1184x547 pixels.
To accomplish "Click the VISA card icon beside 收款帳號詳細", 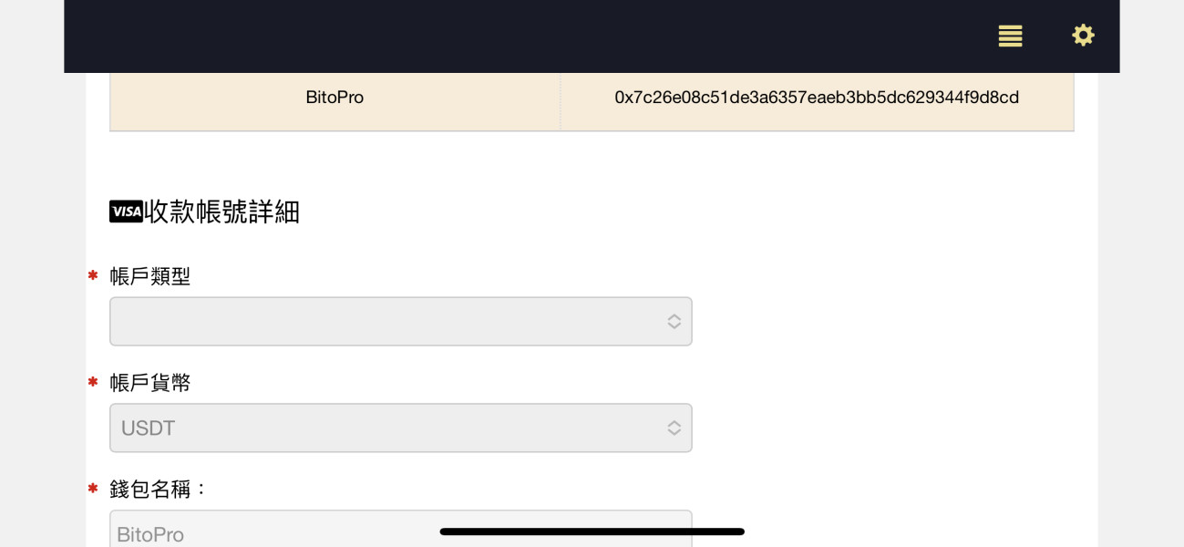I will tap(126, 212).
